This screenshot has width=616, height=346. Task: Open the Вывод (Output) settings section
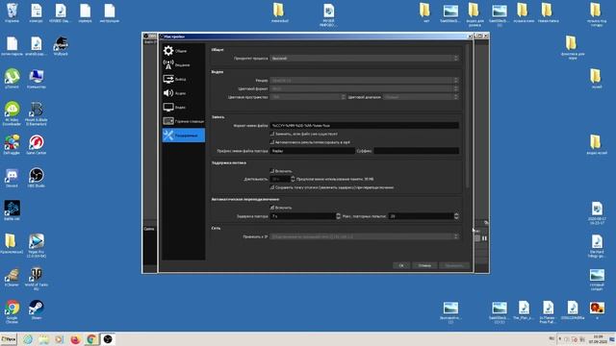[x=184, y=79]
